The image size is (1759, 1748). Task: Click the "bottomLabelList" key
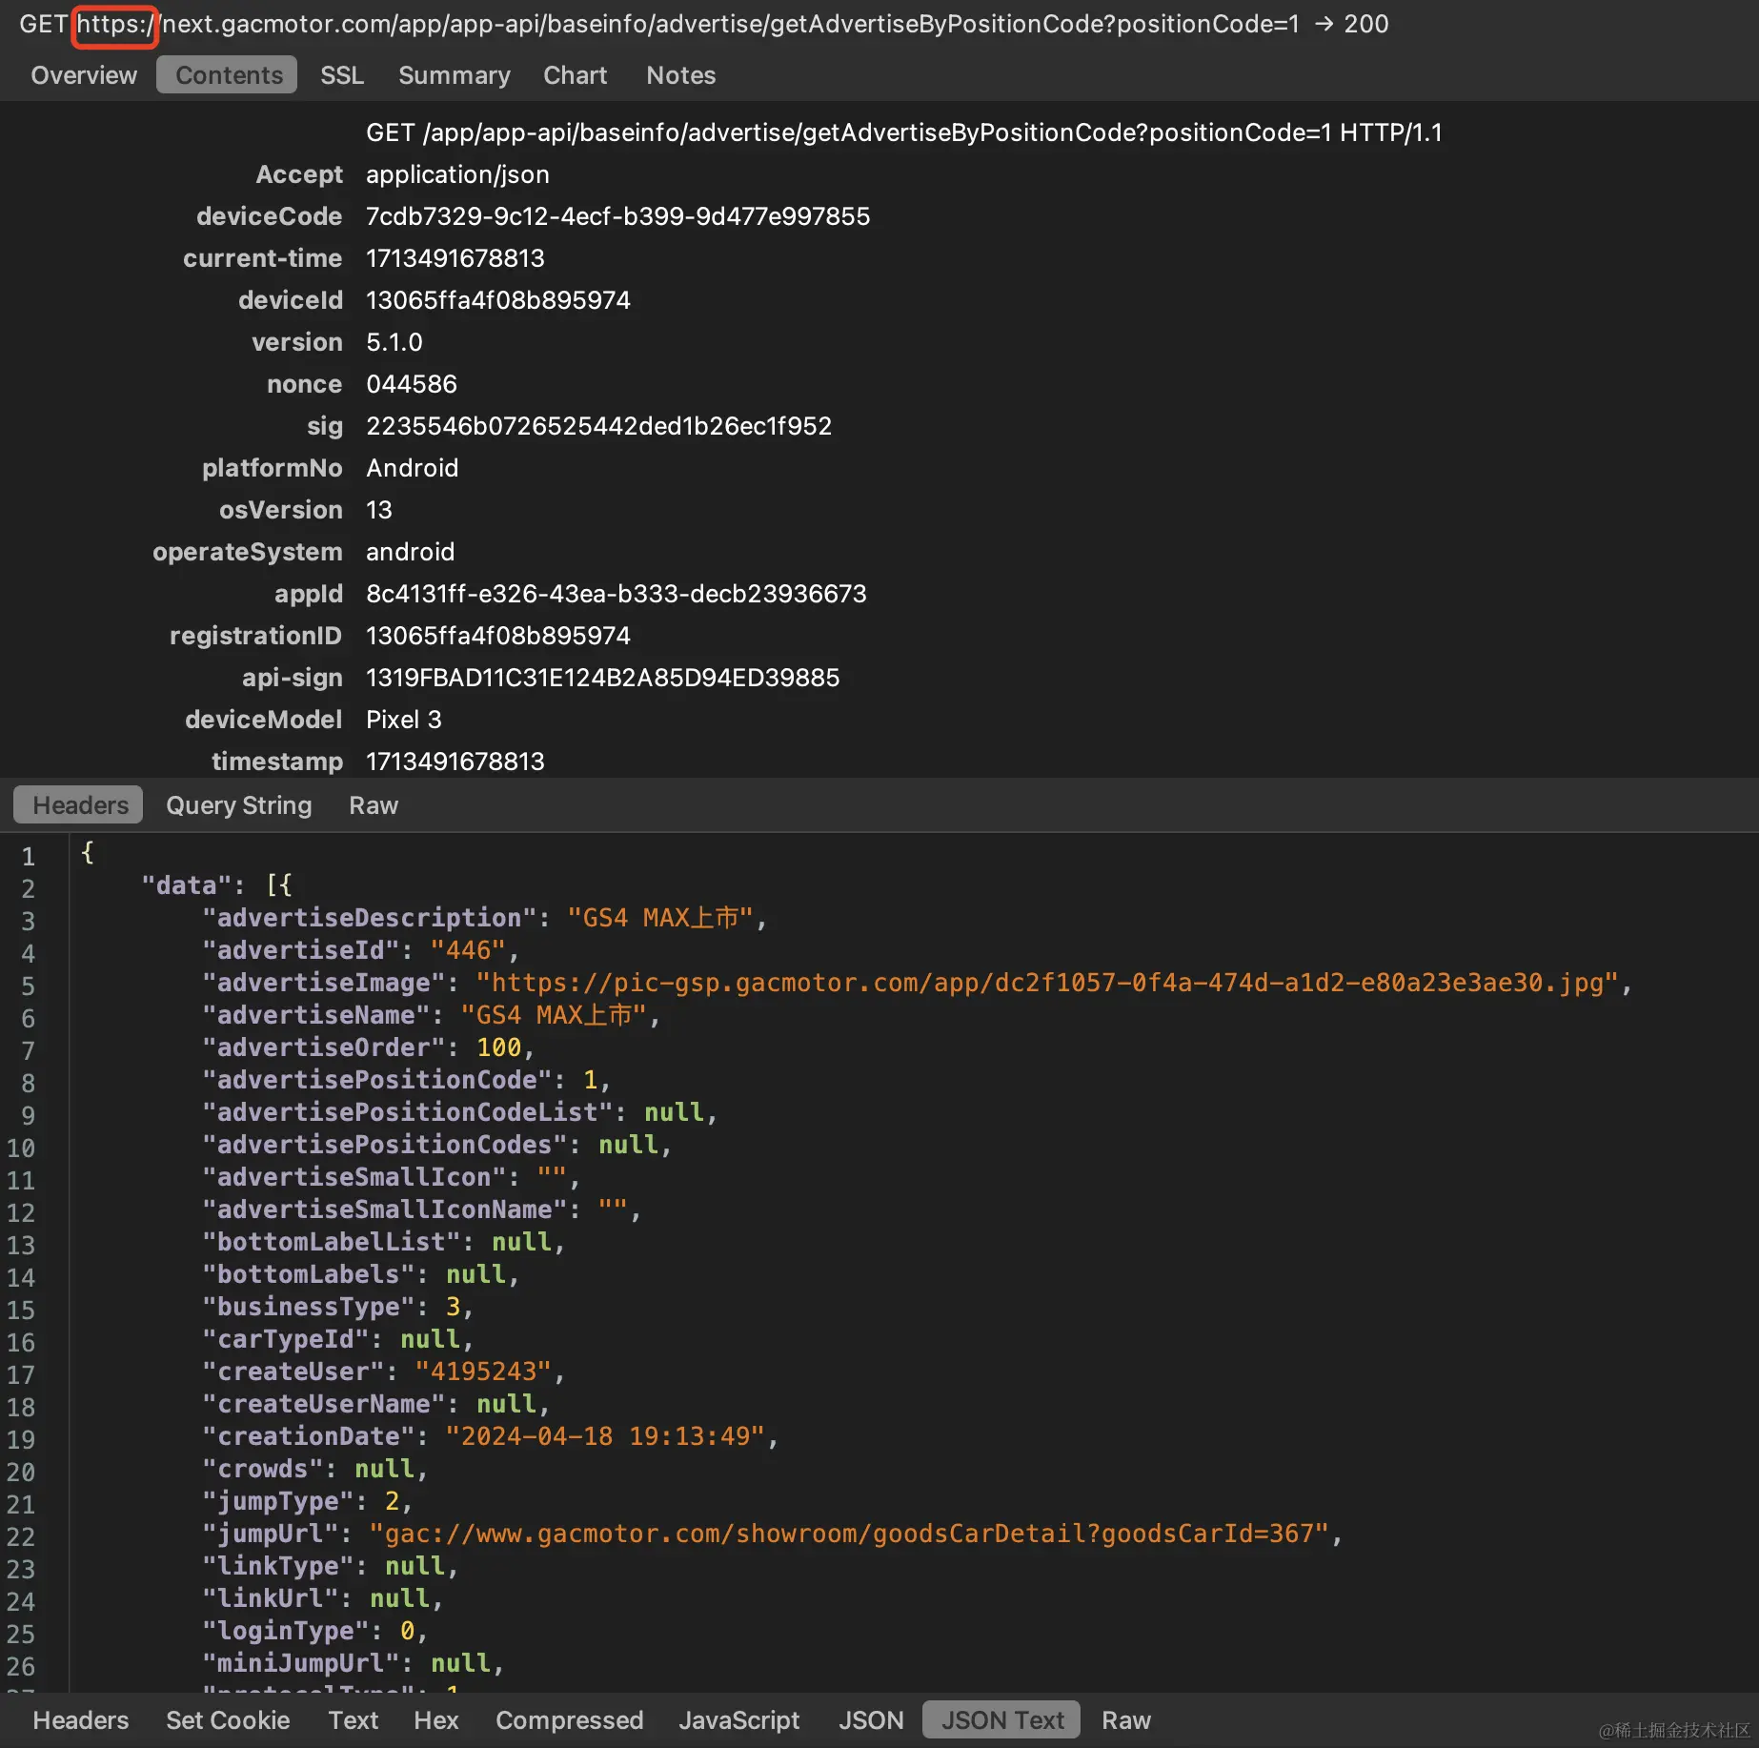tap(331, 1242)
